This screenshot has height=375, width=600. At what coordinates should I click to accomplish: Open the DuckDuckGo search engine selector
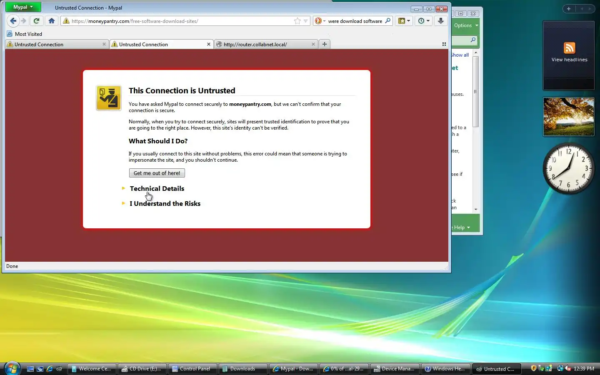pyautogui.click(x=320, y=21)
